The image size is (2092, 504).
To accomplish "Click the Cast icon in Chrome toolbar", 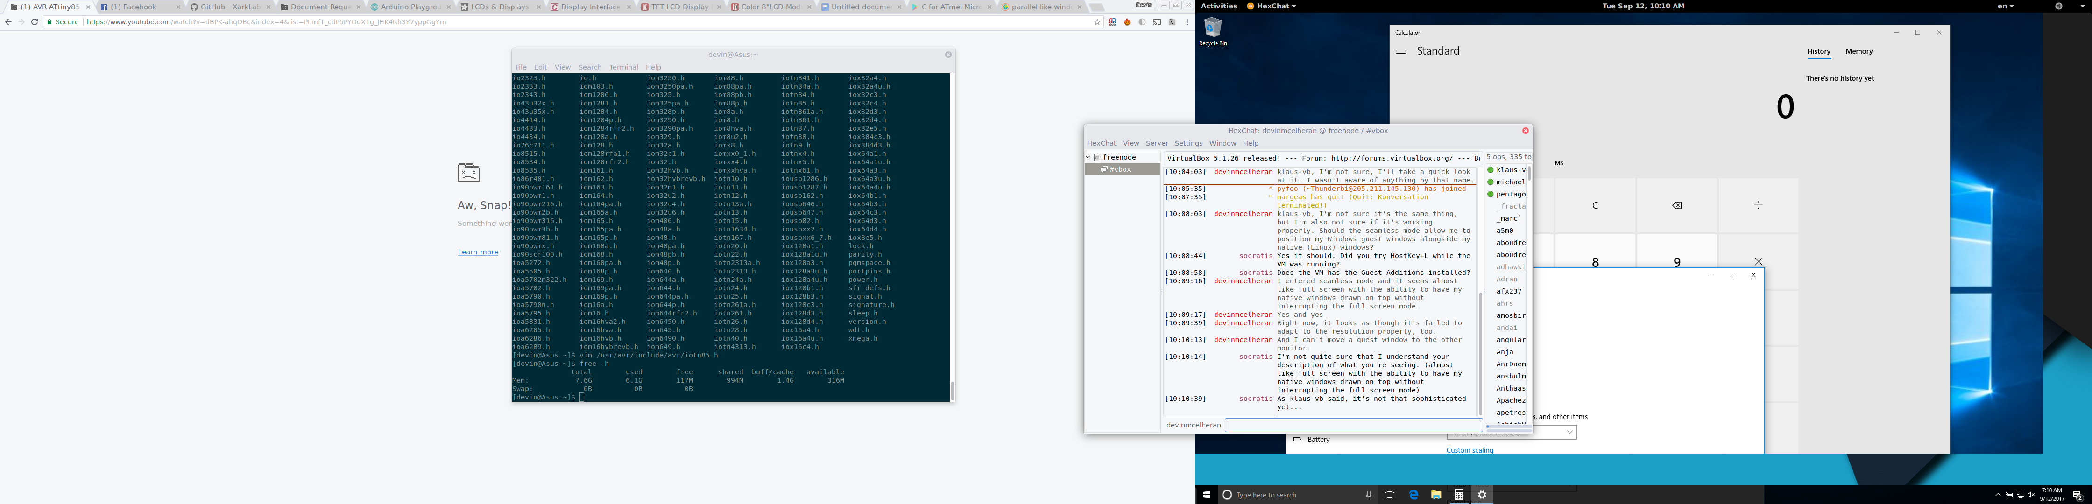I will (1157, 22).
